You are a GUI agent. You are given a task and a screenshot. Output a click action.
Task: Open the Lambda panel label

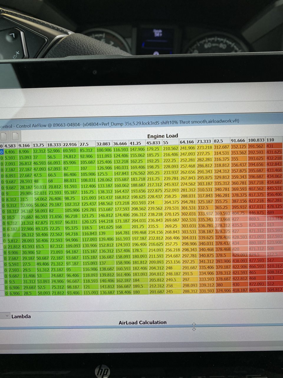21,316
